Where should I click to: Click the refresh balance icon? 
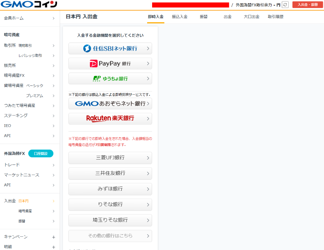pyautogui.click(x=285, y=5)
